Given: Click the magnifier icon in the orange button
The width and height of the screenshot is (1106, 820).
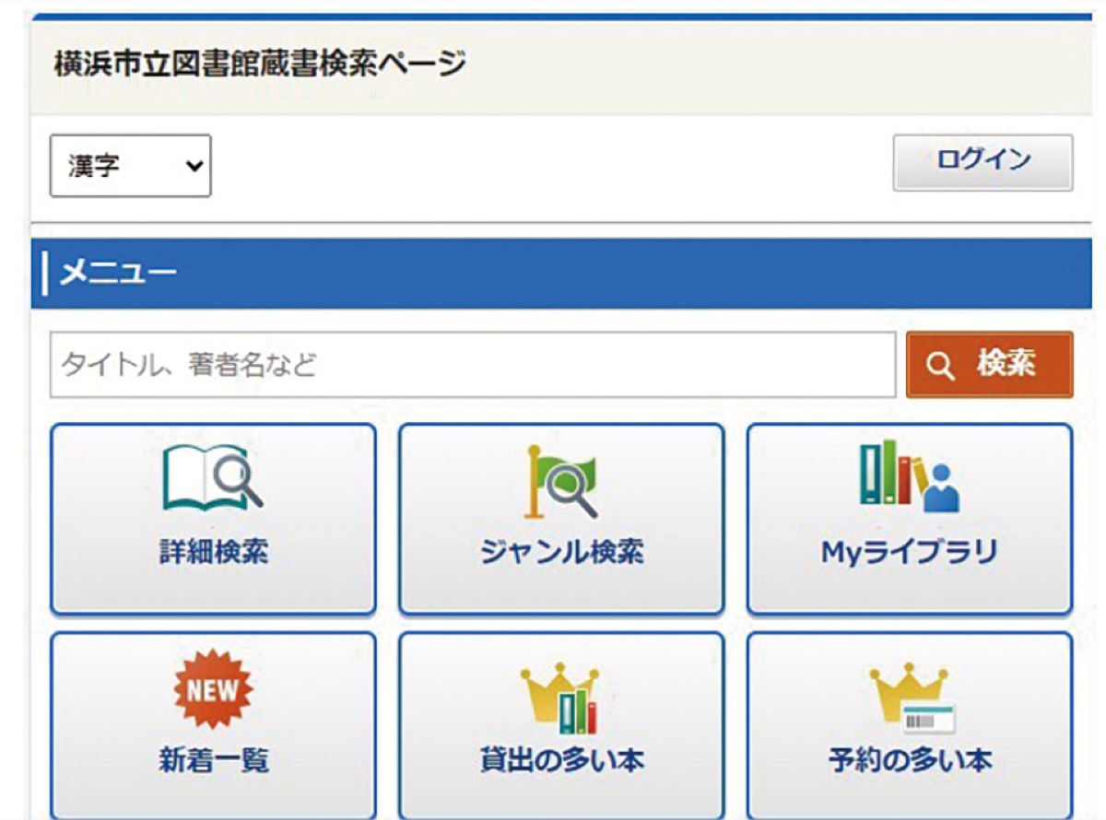Looking at the screenshot, I should point(939,366).
